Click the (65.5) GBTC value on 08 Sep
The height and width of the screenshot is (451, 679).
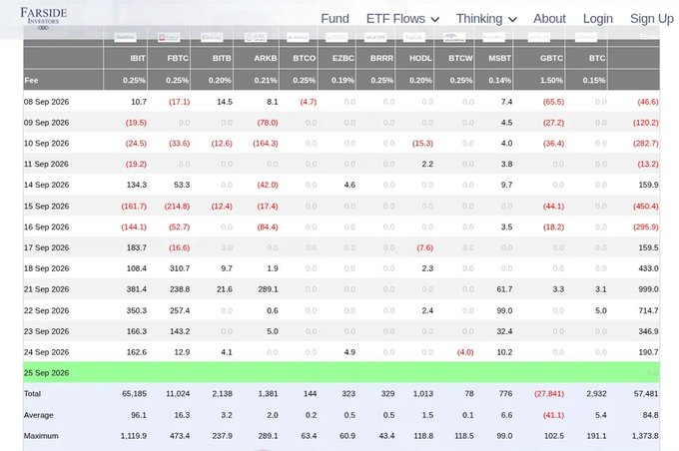[x=553, y=102]
